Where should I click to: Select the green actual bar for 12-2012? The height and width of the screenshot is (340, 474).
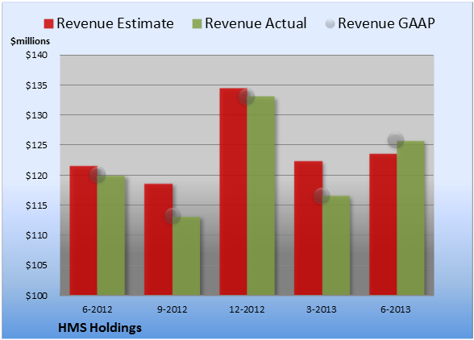(x=261, y=196)
